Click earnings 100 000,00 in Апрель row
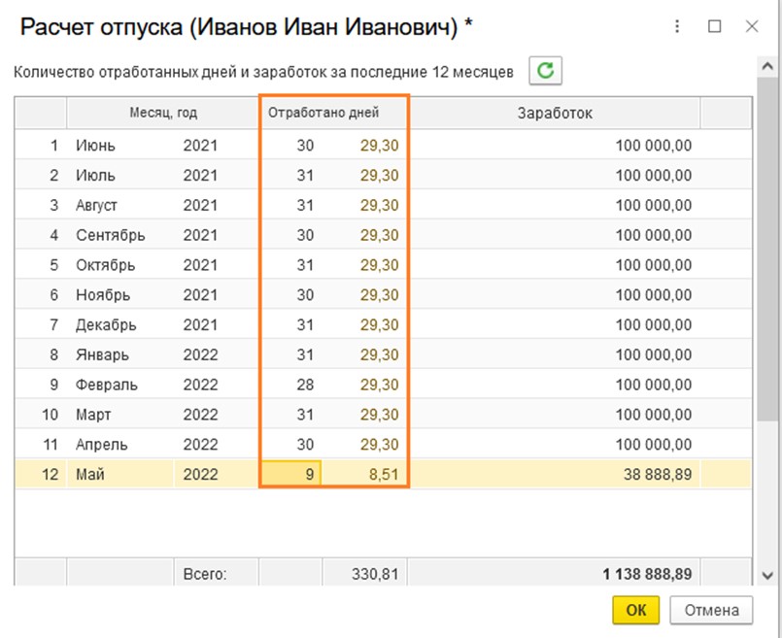The image size is (782, 638). pos(654,444)
